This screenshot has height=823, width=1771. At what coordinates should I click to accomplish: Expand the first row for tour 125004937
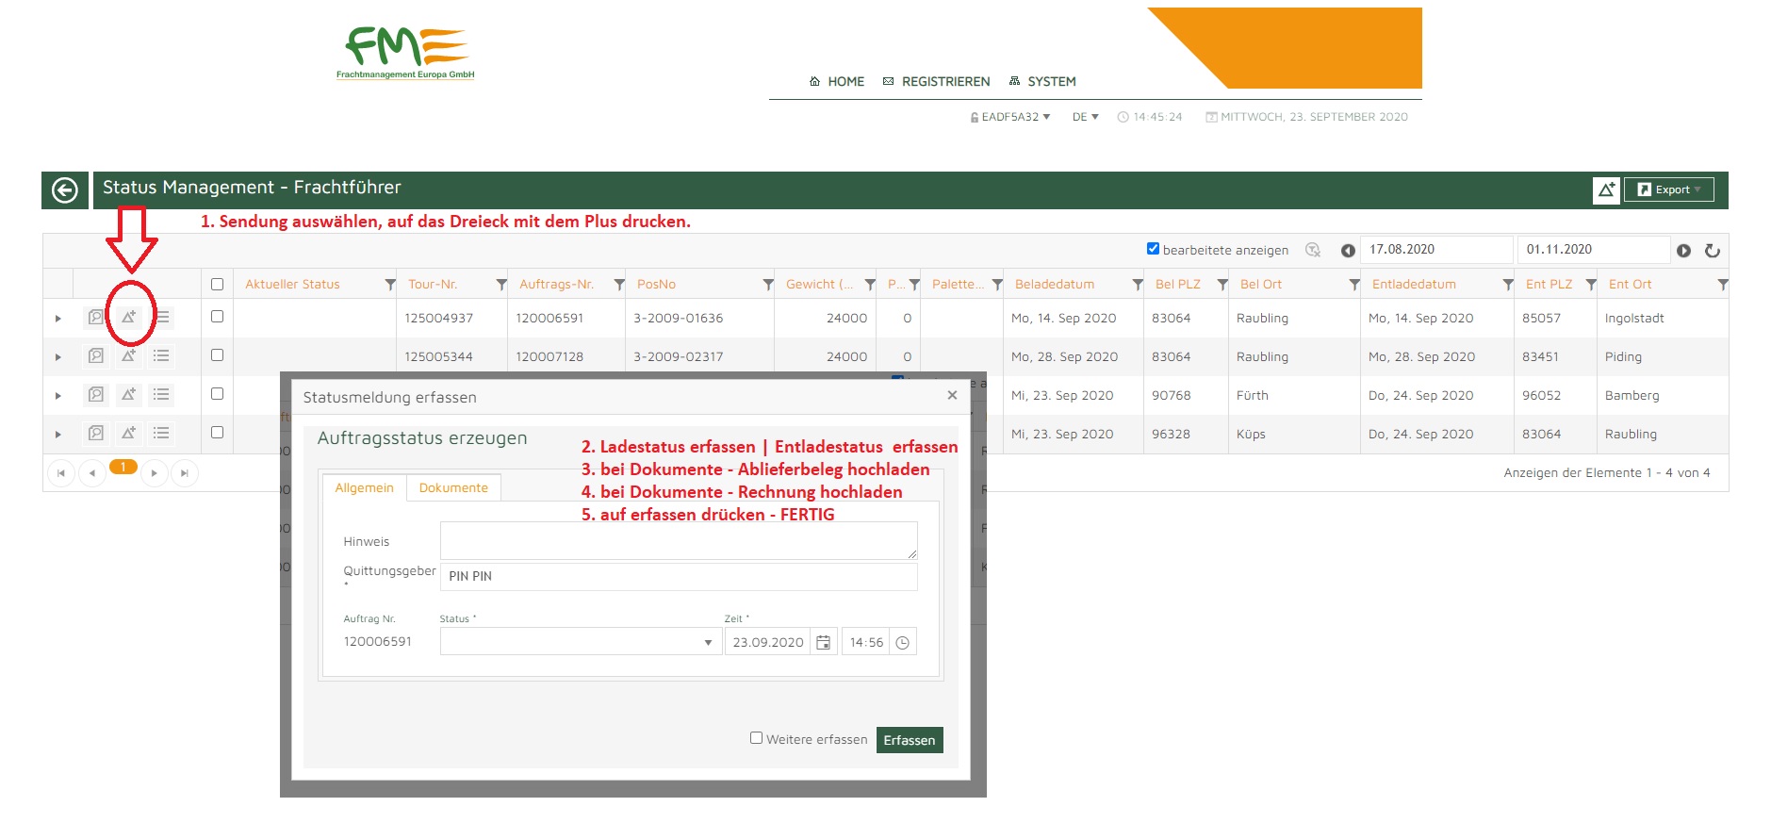tap(58, 319)
